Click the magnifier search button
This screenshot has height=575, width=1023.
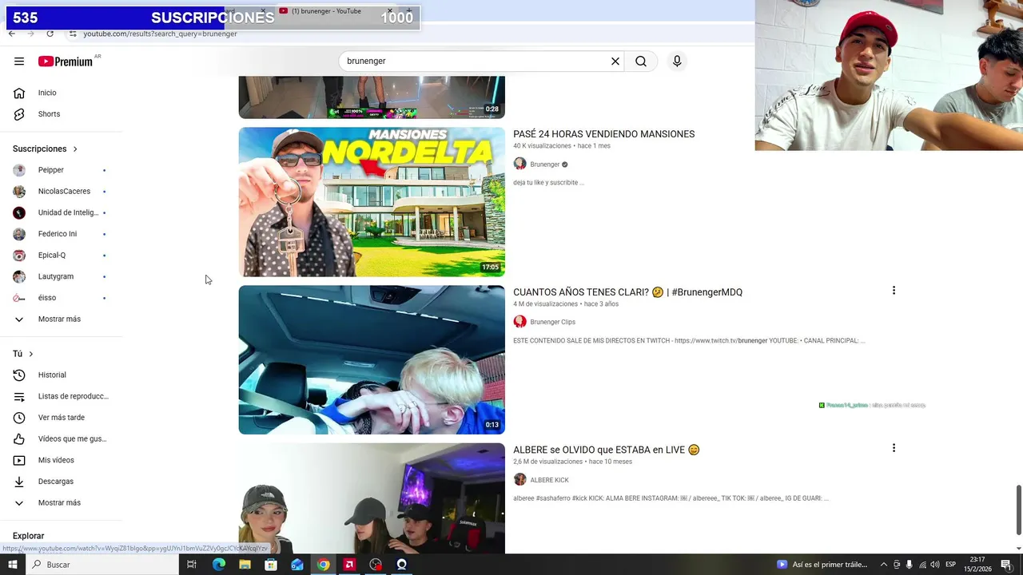(641, 61)
